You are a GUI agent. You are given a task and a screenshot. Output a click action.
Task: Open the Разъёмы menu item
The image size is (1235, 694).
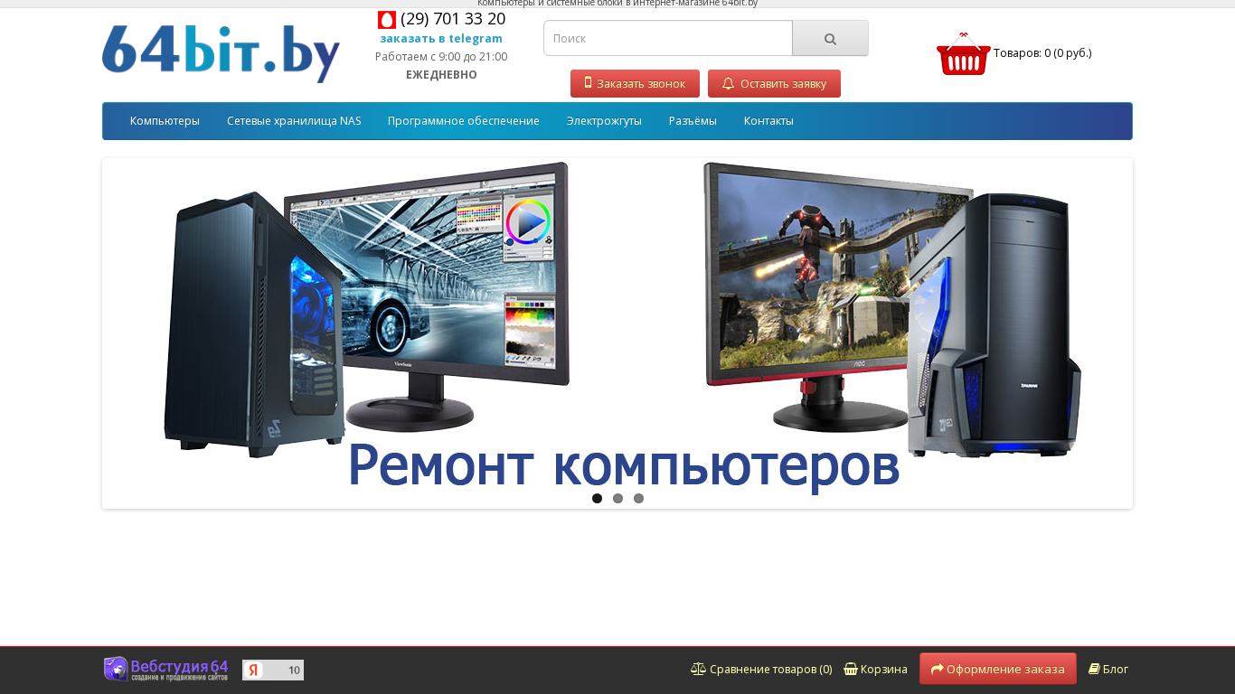[x=693, y=121]
